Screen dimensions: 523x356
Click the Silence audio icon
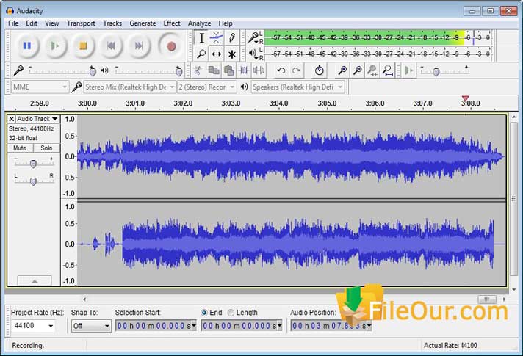click(x=259, y=70)
